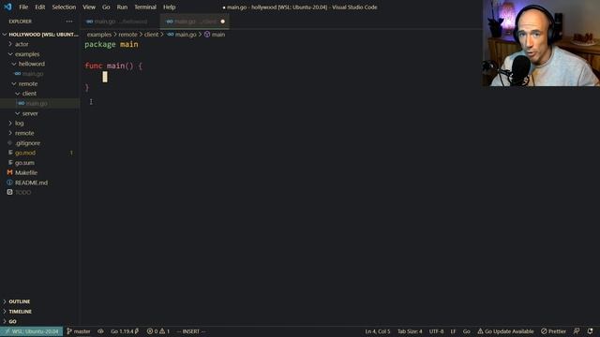Collapse the helloword folder

click(x=40, y=64)
